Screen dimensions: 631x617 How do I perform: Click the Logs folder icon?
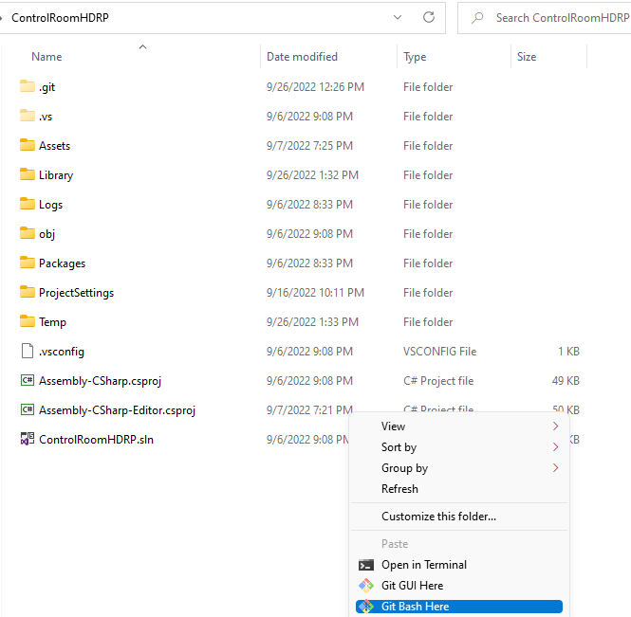coord(28,204)
